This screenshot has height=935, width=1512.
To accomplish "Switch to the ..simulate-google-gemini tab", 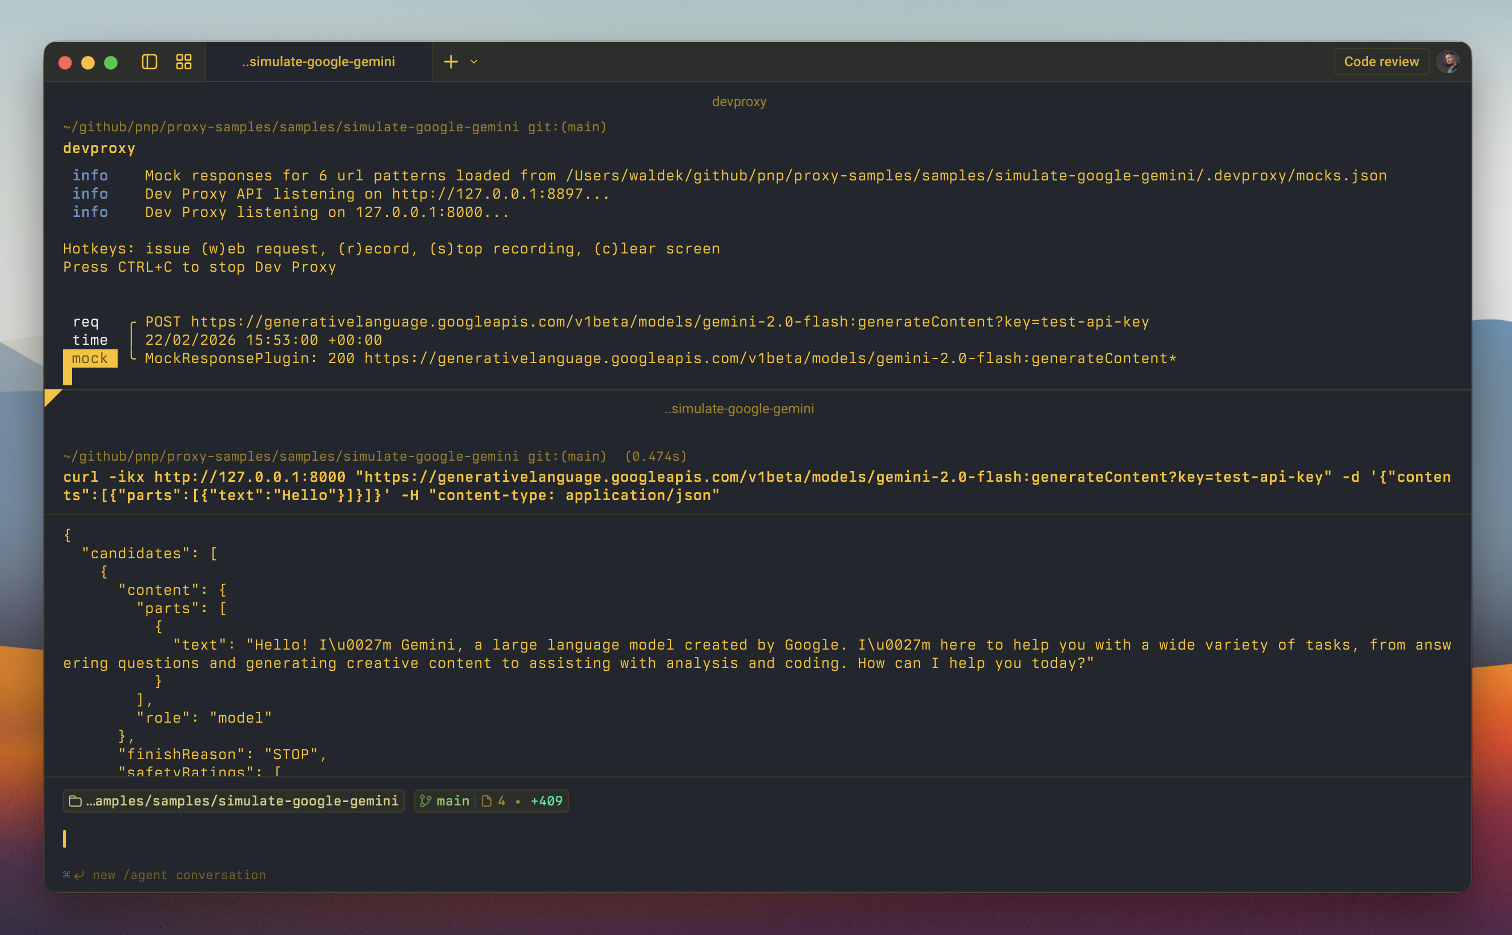I will click(x=317, y=61).
